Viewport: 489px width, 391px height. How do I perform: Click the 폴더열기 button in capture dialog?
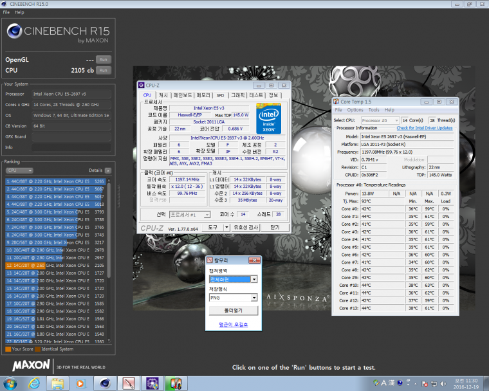[x=234, y=311]
